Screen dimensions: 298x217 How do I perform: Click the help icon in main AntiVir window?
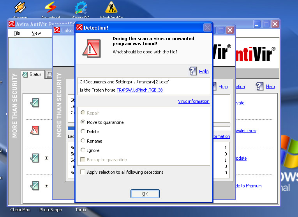point(259,86)
